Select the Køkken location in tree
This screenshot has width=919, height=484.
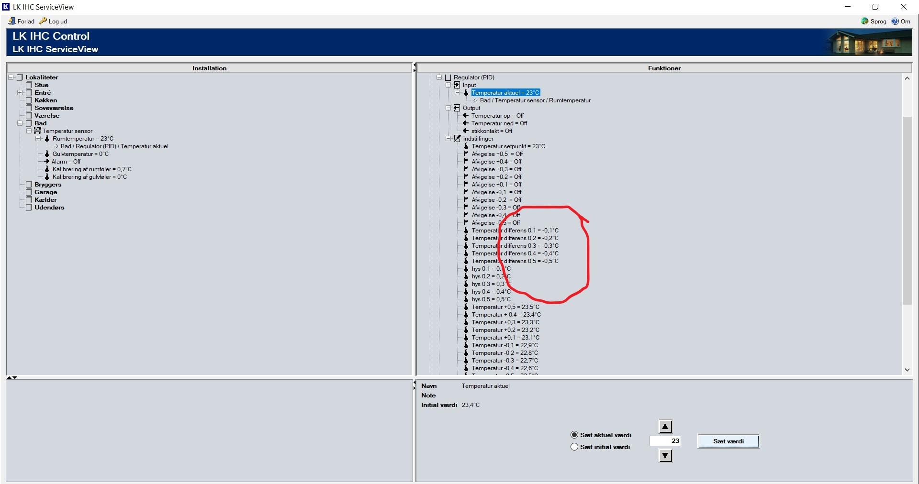tap(45, 100)
